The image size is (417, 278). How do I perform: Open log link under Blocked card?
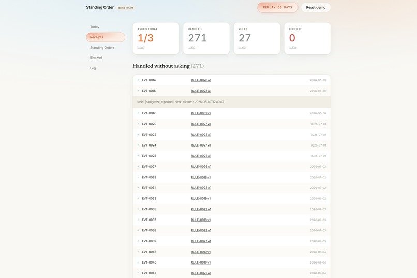pyautogui.click(x=292, y=47)
